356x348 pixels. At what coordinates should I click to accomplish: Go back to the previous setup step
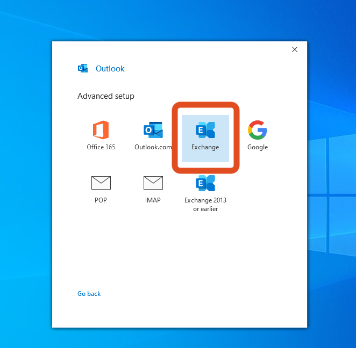point(89,294)
